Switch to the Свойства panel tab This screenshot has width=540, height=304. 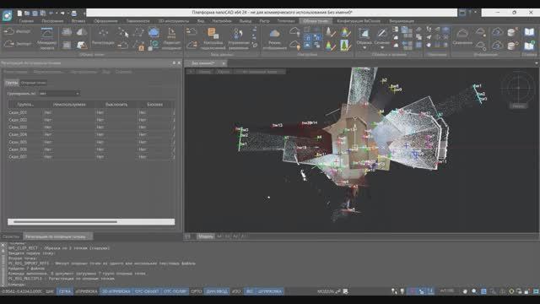click(x=11, y=236)
